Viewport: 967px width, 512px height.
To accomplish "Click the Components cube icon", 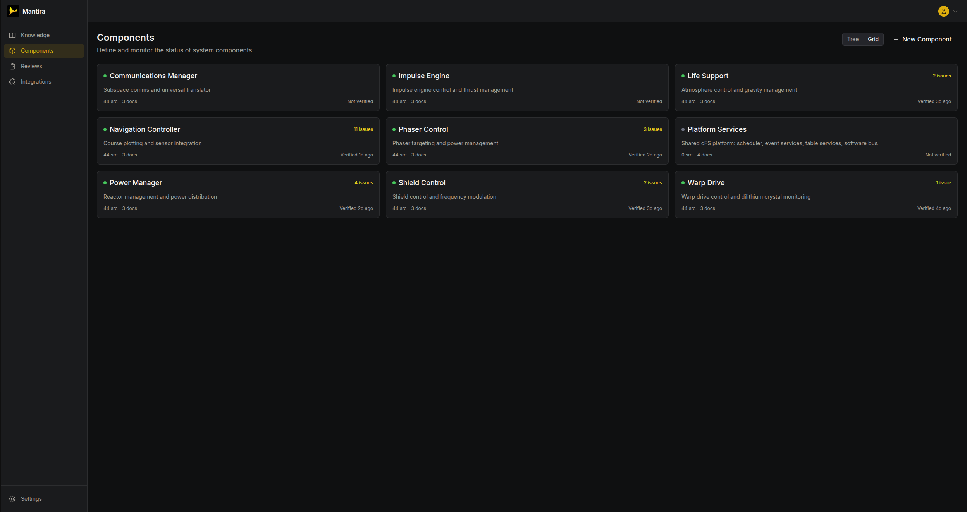I will click(x=12, y=51).
